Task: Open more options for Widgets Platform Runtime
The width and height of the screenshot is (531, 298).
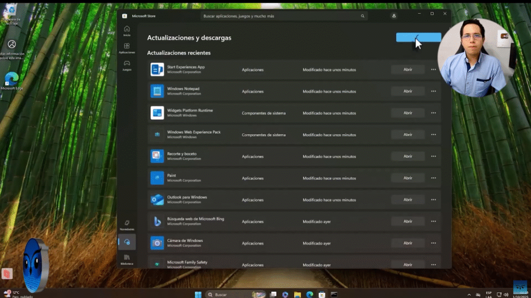Action: (x=434, y=113)
